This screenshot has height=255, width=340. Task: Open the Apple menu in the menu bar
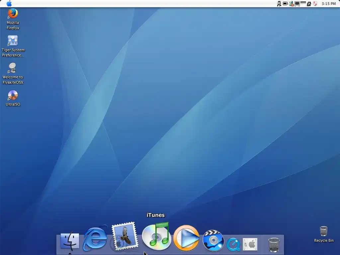coord(9,3)
